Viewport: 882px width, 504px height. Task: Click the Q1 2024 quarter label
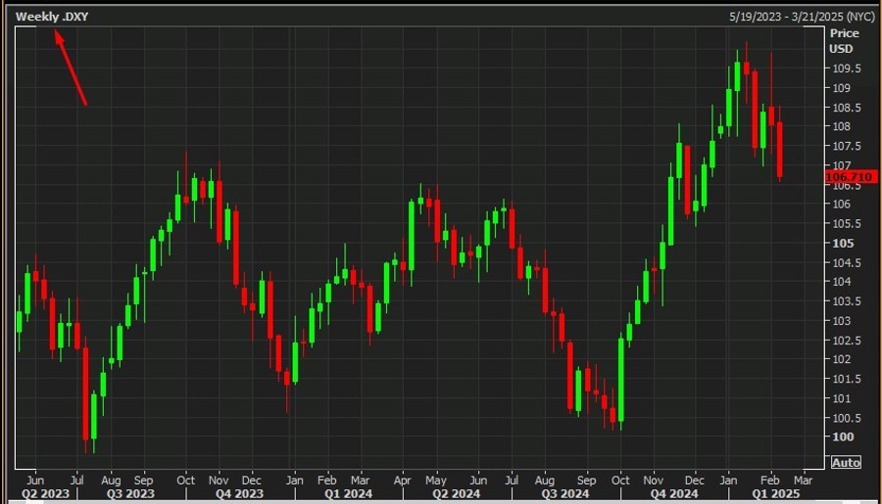point(348,494)
